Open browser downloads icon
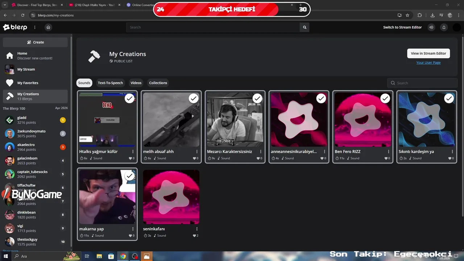This screenshot has height=261, width=464. tap(432, 15)
